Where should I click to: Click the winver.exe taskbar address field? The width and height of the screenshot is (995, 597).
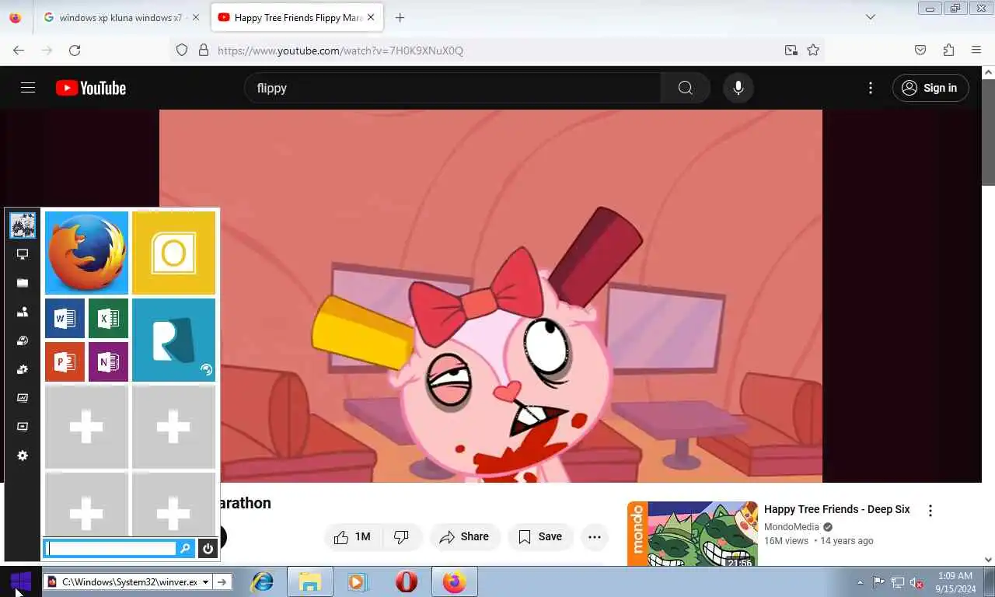129,581
